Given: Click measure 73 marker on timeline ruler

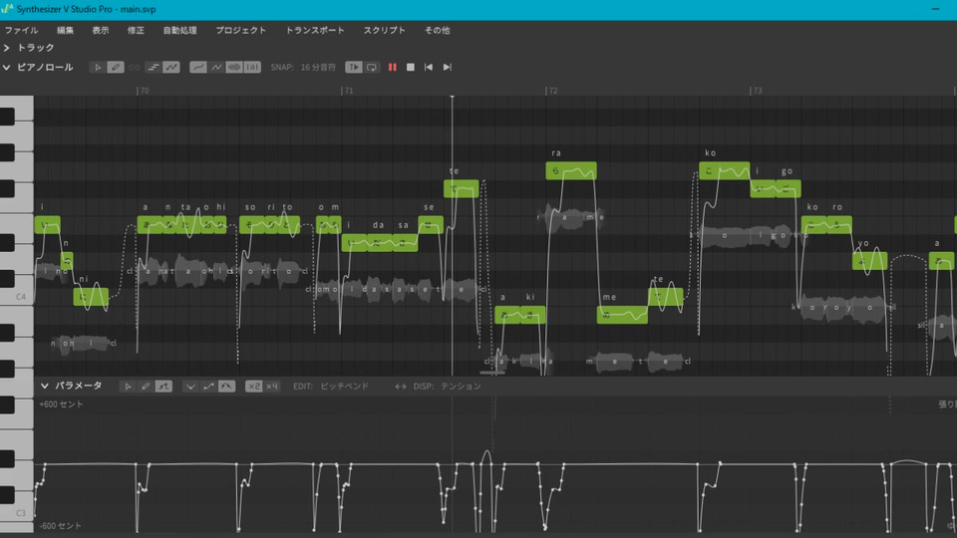Looking at the screenshot, I should click(x=757, y=91).
